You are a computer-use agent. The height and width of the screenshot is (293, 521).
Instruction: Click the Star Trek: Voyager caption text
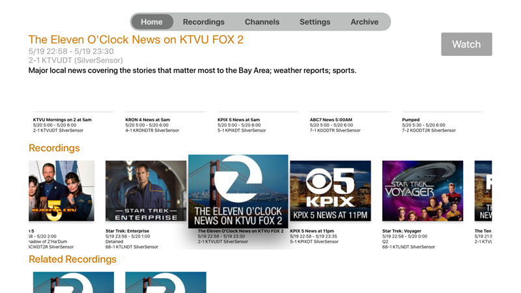coord(402,231)
